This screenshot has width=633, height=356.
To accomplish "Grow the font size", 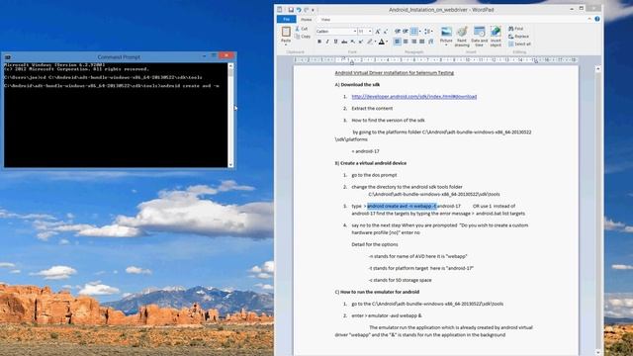I will pyautogui.click(x=378, y=32).
